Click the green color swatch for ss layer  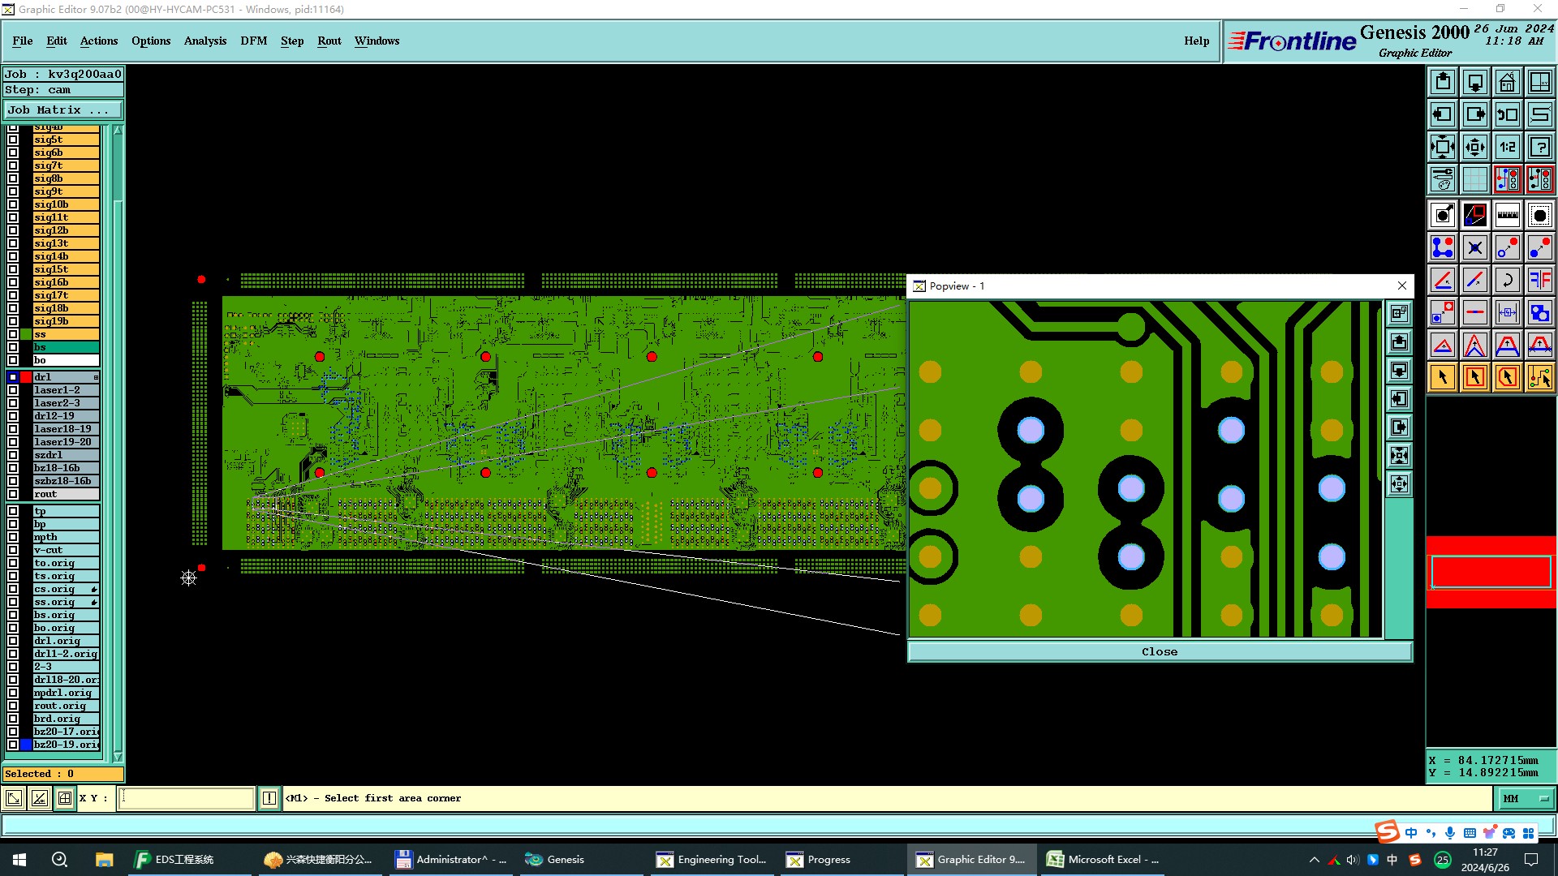[26, 334]
